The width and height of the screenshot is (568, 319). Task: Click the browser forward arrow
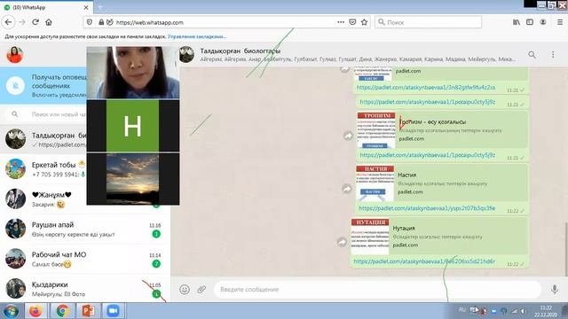pyautogui.click(x=22, y=22)
